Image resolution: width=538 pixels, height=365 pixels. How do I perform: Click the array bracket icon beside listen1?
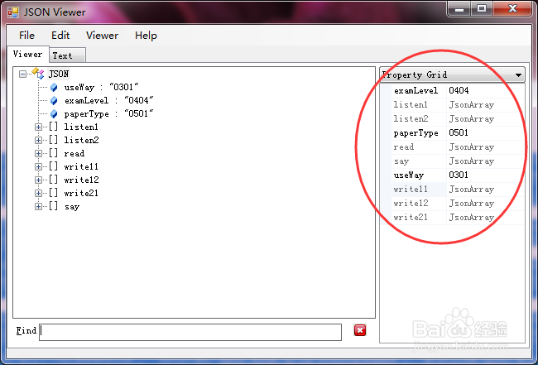tap(53, 127)
